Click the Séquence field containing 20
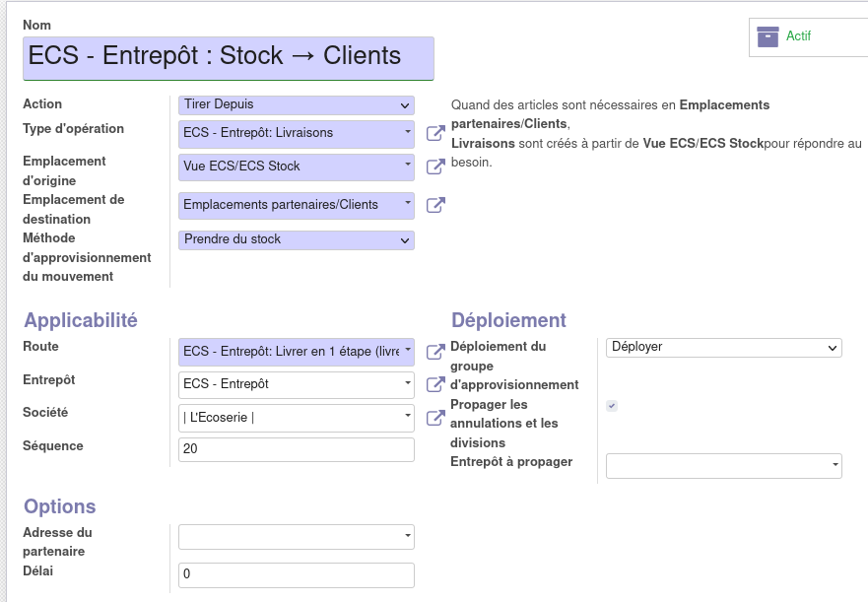This screenshot has height=602, width=868. [296, 449]
